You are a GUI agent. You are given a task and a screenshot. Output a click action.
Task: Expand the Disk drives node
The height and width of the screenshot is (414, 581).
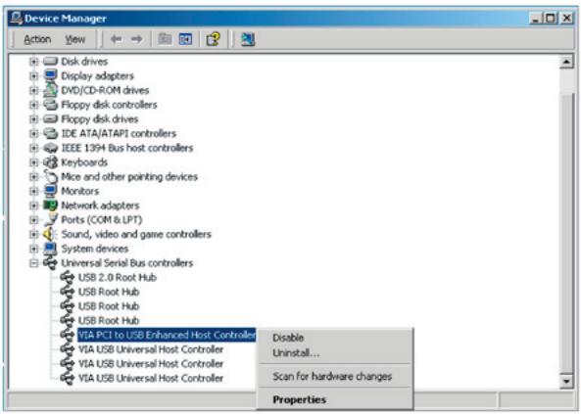33,62
